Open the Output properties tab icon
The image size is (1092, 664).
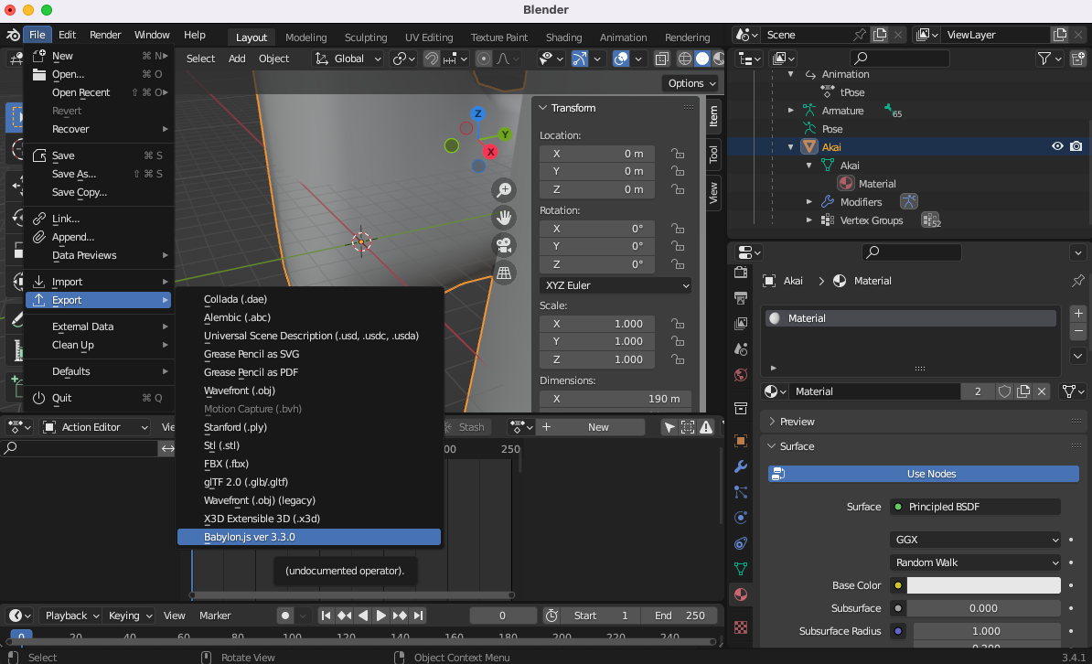[x=740, y=297]
